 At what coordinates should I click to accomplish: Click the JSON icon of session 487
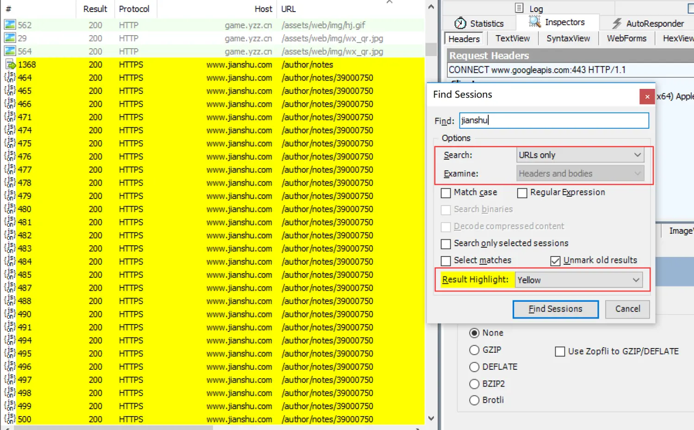click(10, 287)
